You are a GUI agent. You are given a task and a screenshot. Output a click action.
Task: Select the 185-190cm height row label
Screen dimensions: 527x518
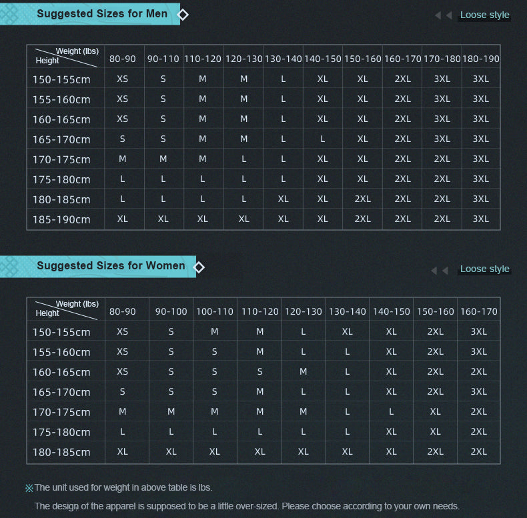click(61, 219)
